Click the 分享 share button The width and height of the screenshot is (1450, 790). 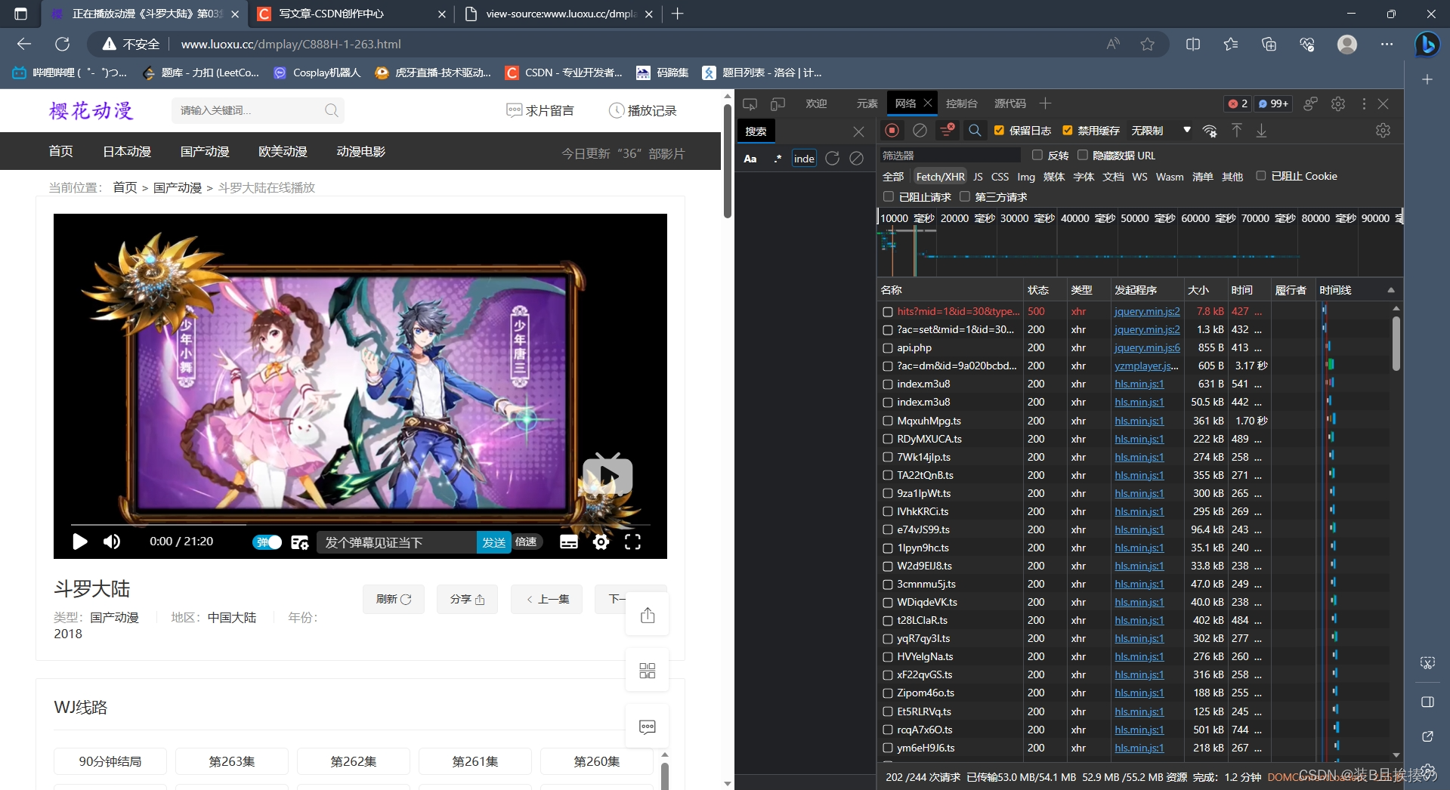pyautogui.click(x=467, y=599)
